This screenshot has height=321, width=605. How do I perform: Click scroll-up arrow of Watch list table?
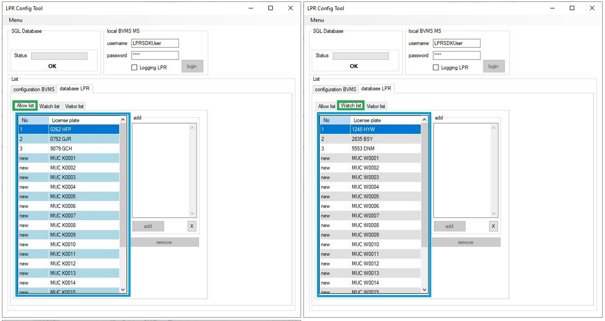pos(425,120)
